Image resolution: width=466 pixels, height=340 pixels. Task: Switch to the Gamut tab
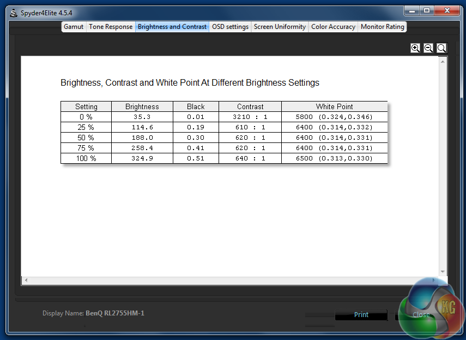74,27
